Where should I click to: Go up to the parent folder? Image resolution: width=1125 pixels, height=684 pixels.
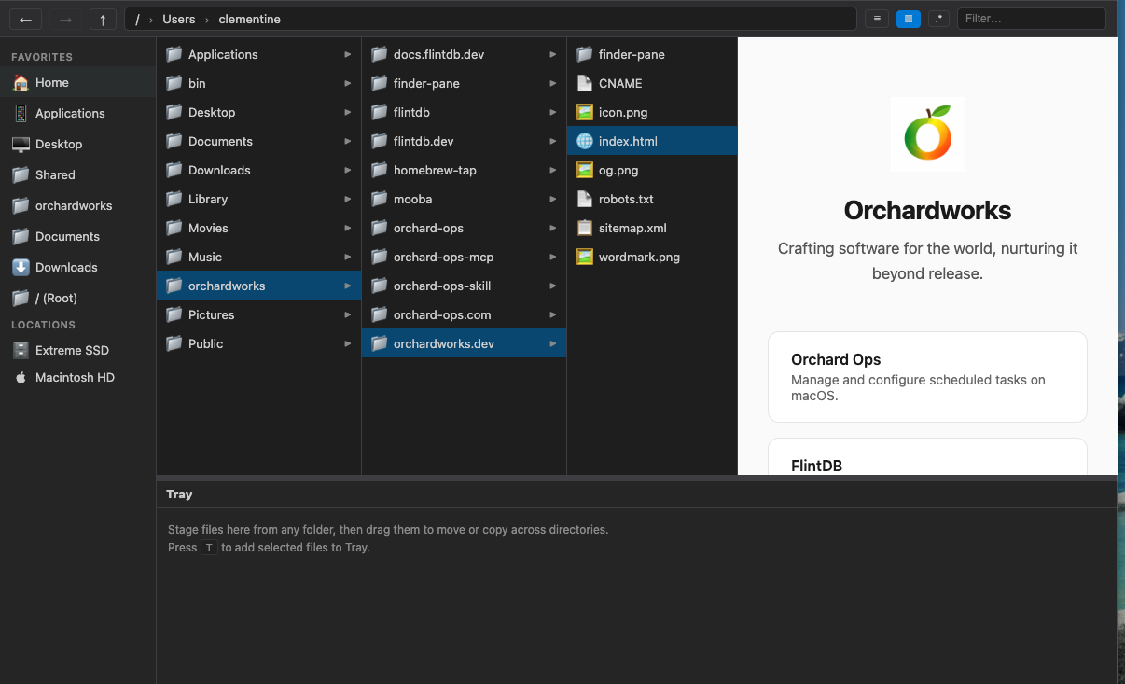(103, 19)
